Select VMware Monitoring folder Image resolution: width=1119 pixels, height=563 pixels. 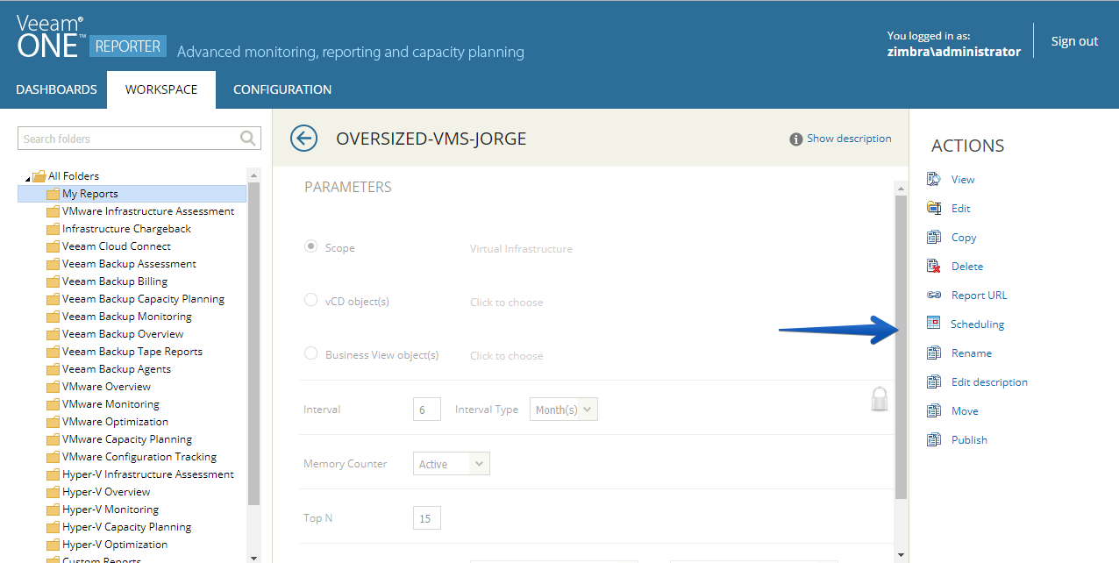click(x=110, y=404)
